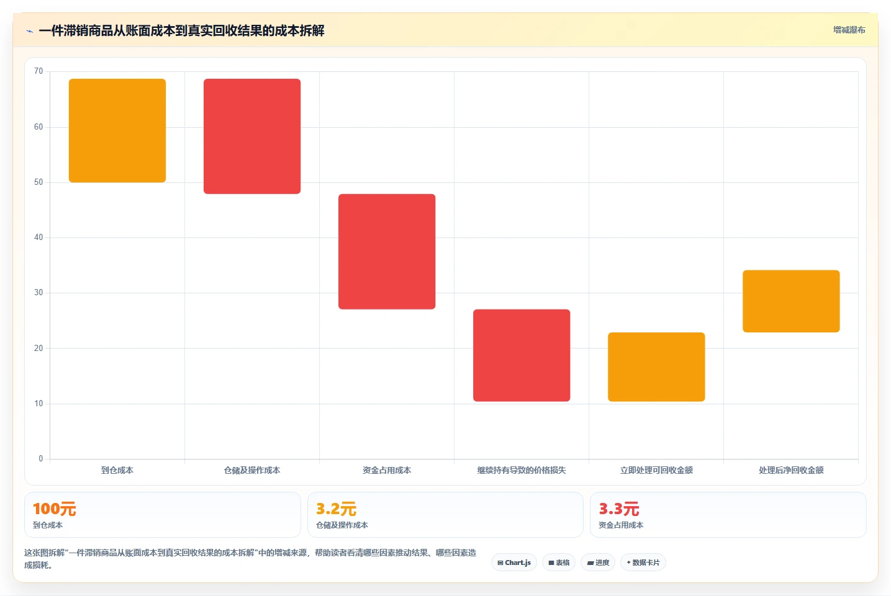891x596 pixels.
Task: Click the chart title 一件滞销商品从账面成本到真实回收结果的成本拆解
Action: [181, 31]
